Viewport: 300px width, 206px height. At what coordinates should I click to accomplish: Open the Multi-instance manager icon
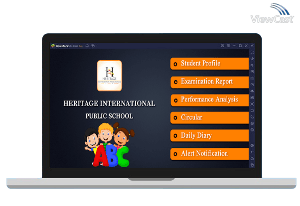tap(252, 117)
